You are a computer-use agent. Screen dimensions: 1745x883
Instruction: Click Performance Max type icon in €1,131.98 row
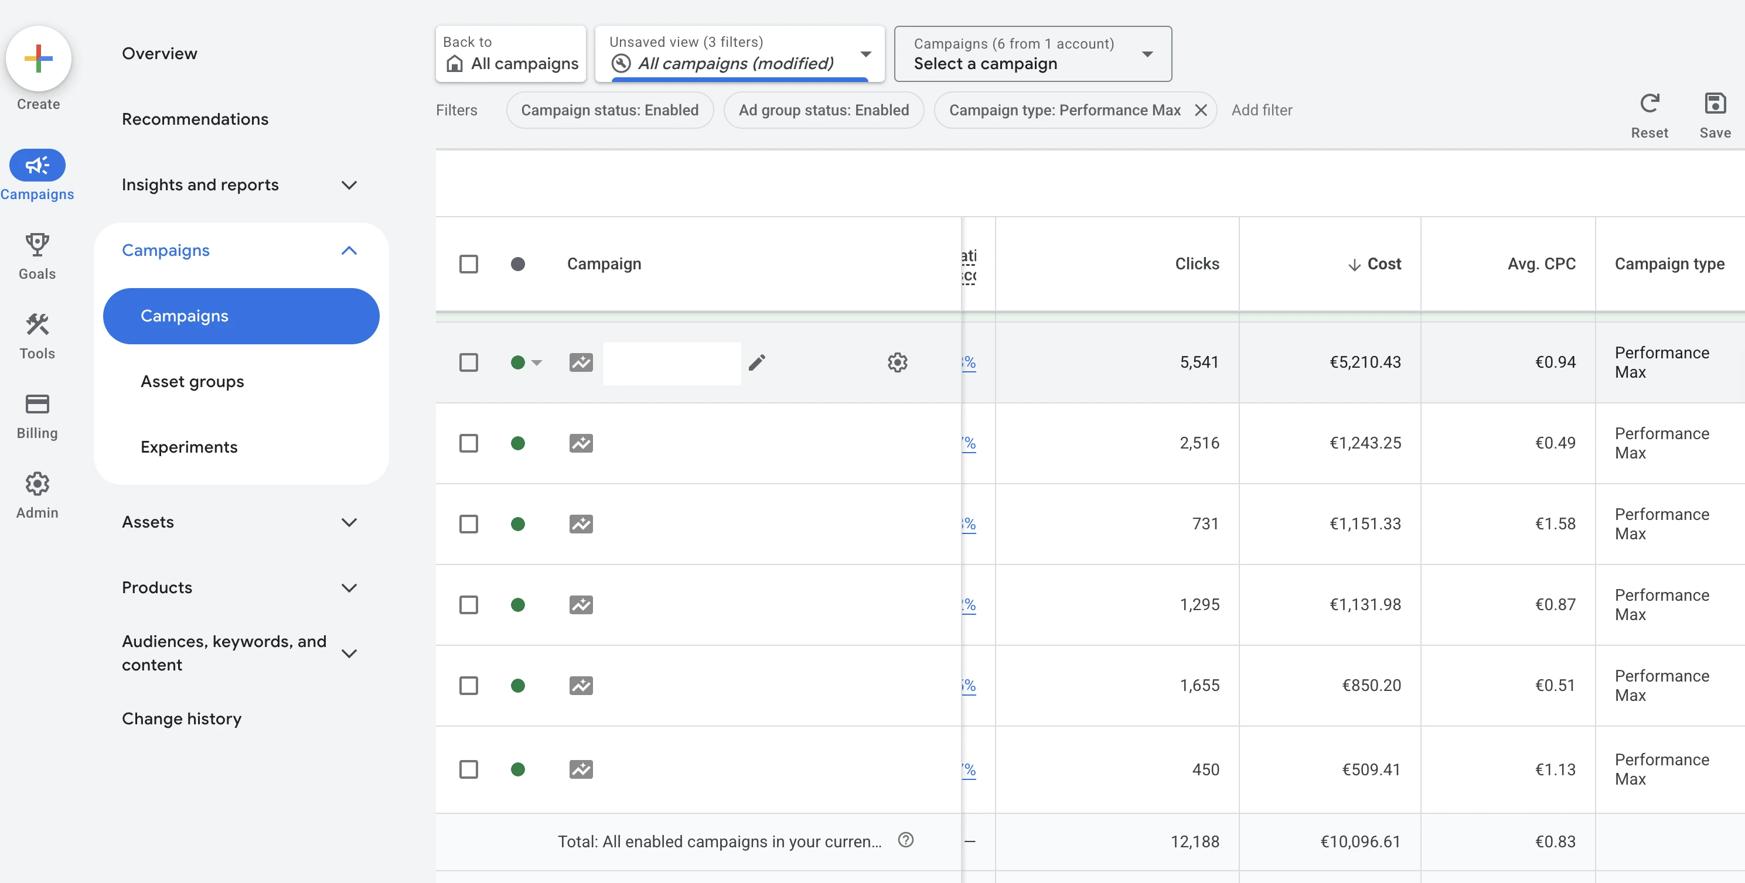pyautogui.click(x=581, y=604)
